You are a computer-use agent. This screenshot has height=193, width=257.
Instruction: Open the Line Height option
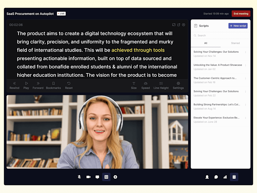161,86
